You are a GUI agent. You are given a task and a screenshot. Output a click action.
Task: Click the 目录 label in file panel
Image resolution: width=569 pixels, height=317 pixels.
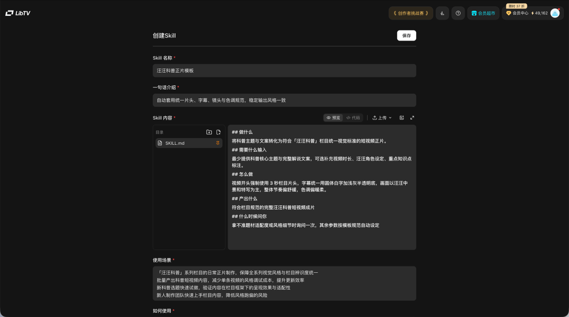point(160,132)
